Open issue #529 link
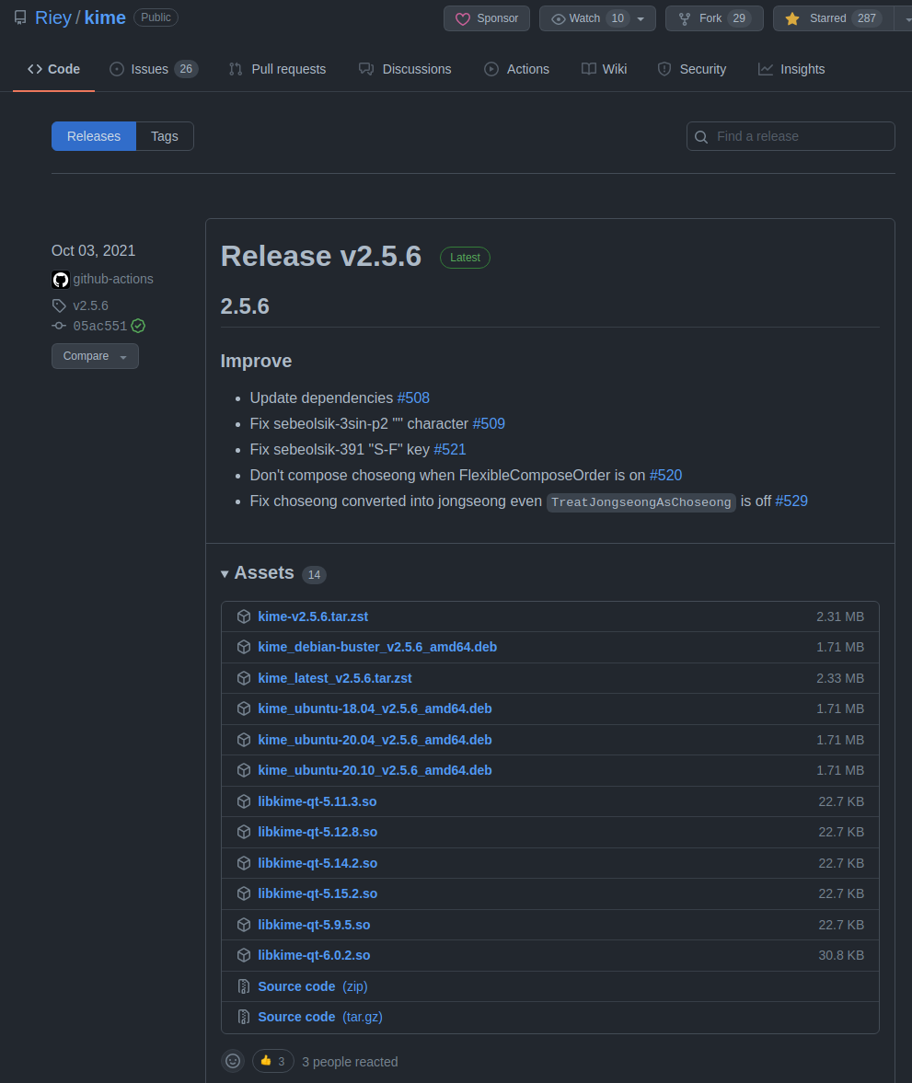The height and width of the screenshot is (1083, 912). (791, 501)
